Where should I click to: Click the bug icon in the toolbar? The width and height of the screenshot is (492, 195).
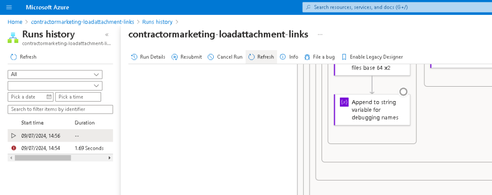(x=307, y=57)
